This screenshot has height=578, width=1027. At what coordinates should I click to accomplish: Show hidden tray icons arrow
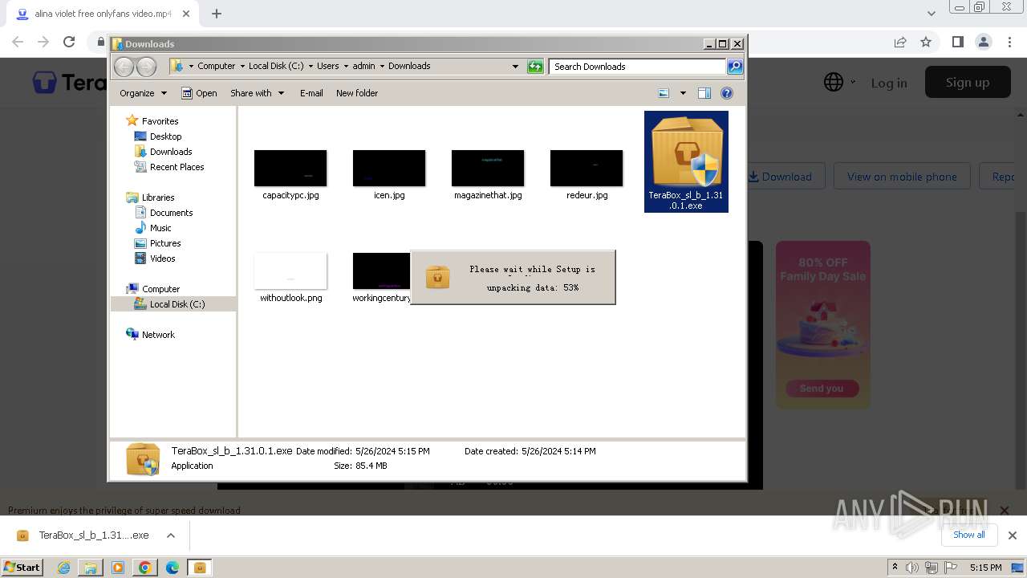coord(895,568)
